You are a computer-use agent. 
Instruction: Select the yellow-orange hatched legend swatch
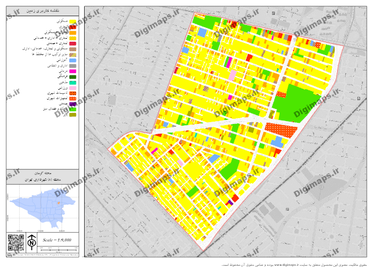(73, 38)
